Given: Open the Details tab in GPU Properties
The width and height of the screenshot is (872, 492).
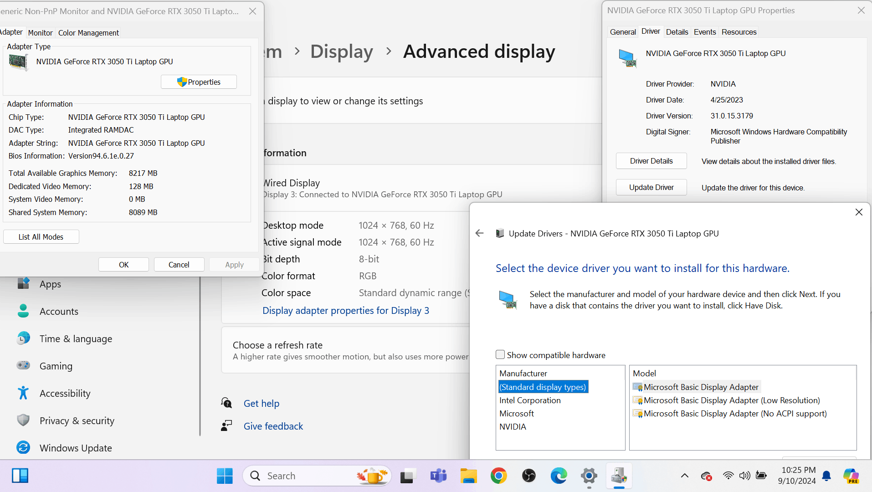Looking at the screenshot, I should 677,32.
